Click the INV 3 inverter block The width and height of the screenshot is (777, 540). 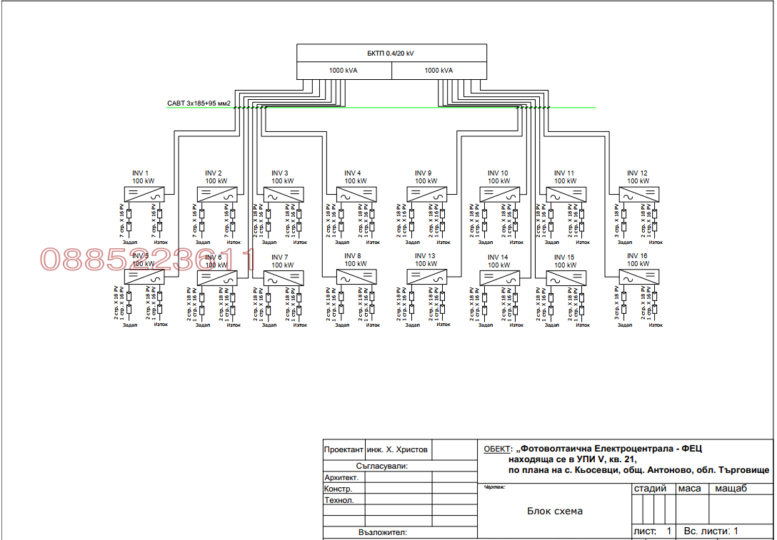284,194
